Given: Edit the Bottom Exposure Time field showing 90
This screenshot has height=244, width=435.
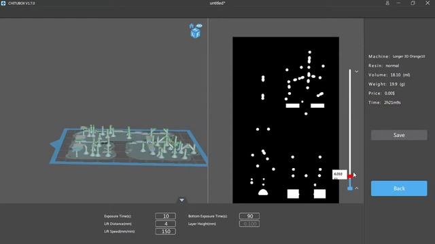Looking at the screenshot, I should pos(249,216).
